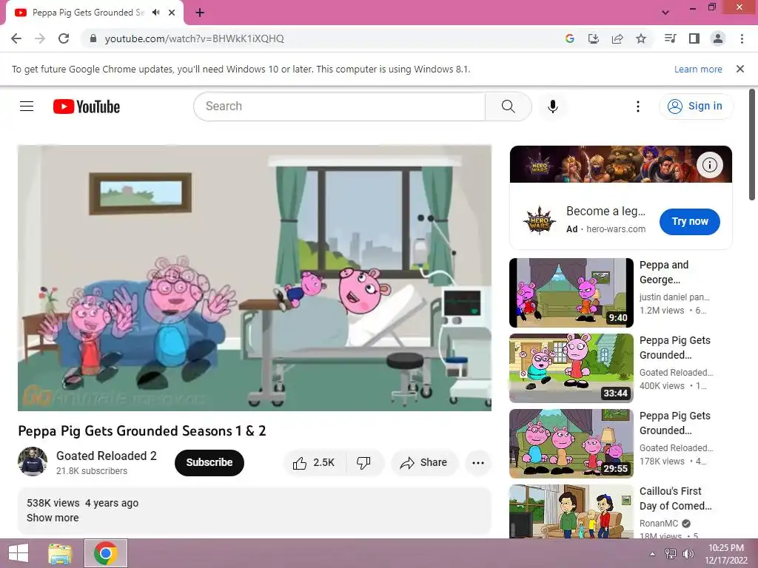This screenshot has height=568, width=758.
Task: Click the justin daniel pan... channel name
Action: click(674, 297)
